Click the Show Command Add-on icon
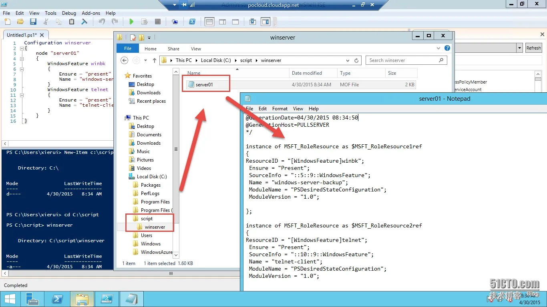 click(265, 22)
